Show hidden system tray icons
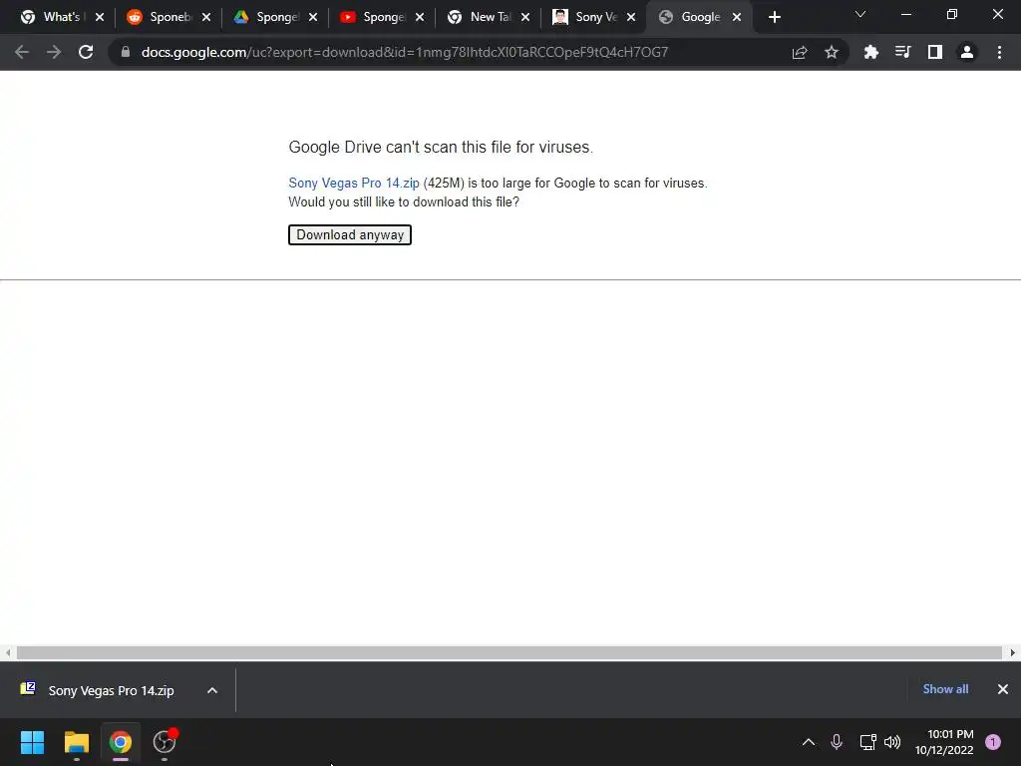The height and width of the screenshot is (766, 1021). tap(808, 742)
